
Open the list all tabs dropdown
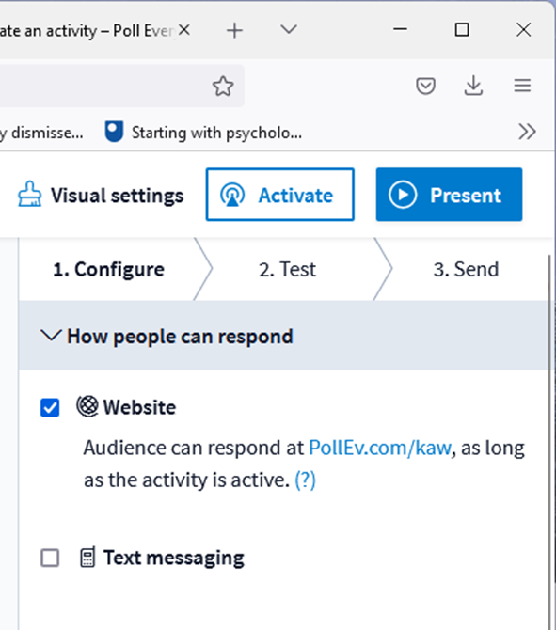[x=289, y=29]
